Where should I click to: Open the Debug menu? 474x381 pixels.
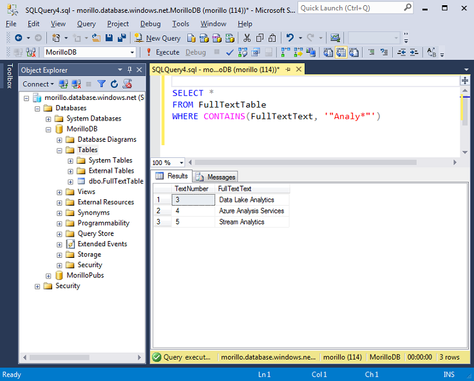(150, 24)
